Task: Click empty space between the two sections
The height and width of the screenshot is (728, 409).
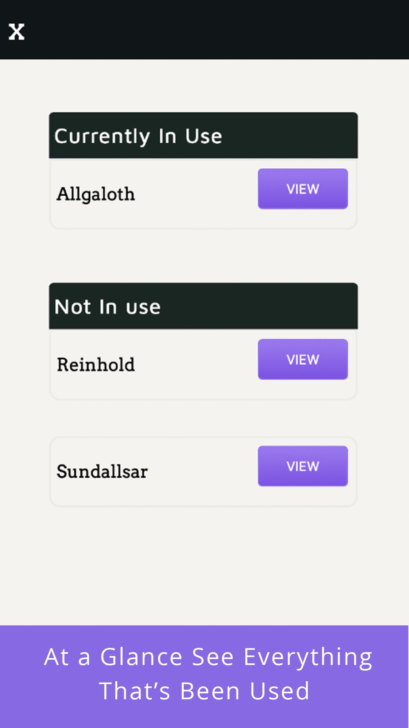Action: [x=203, y=256]
